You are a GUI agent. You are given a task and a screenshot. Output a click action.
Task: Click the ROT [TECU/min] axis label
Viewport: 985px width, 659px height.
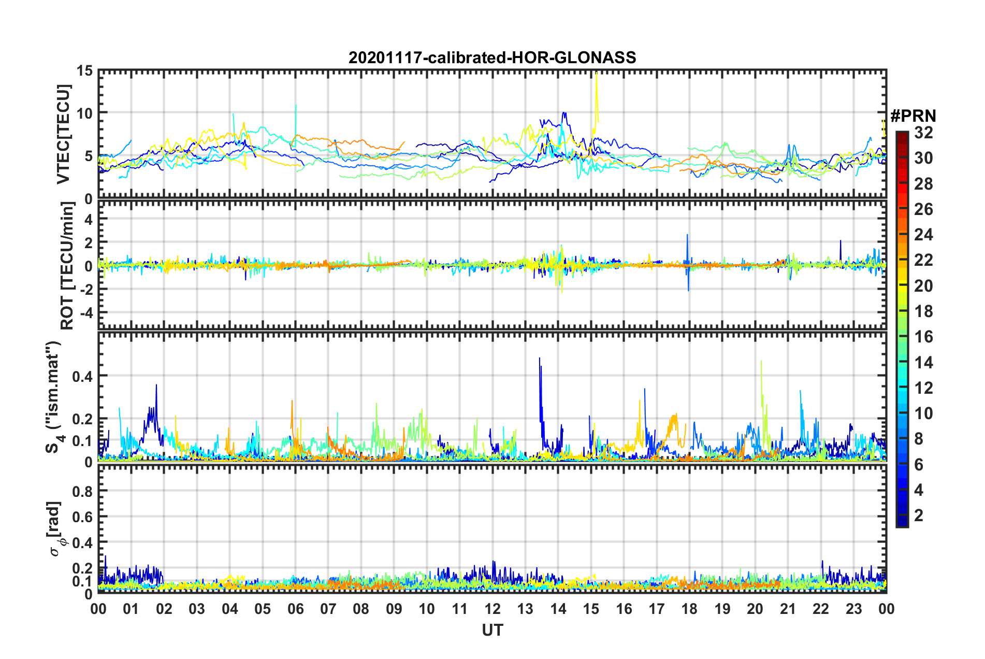coord(67,266)
